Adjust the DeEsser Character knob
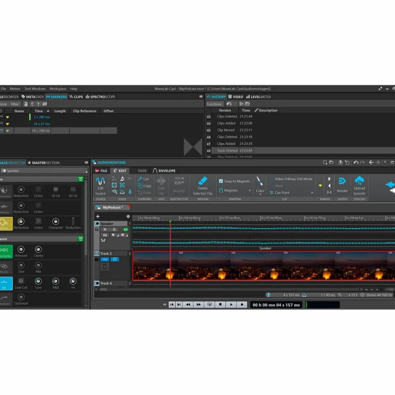The image size is (395, 395). 56,221
